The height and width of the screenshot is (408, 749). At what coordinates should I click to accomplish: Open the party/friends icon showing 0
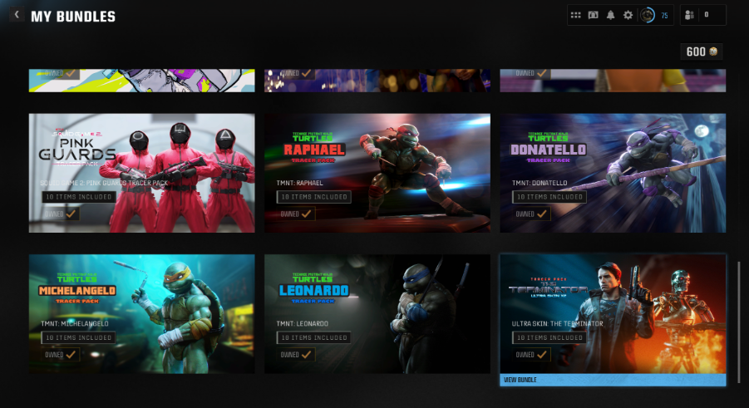689,15
